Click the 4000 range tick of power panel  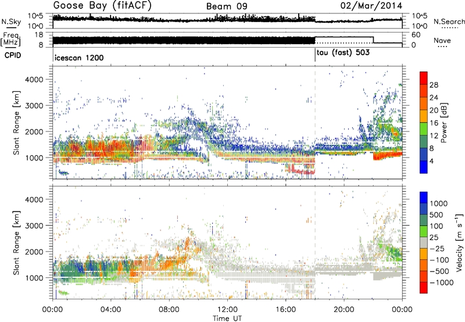[34, 80]
